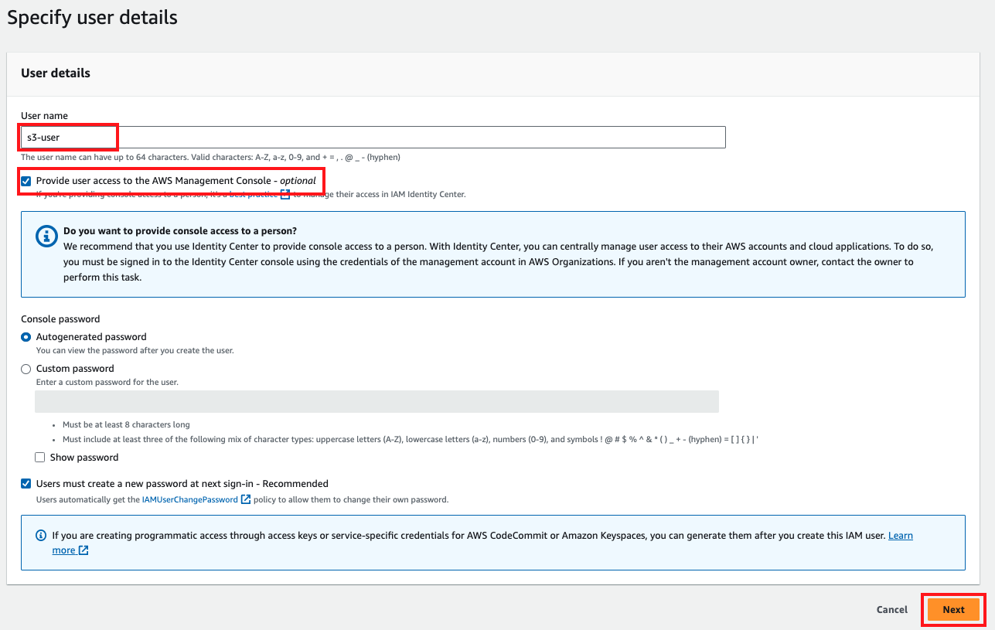995x630 pixels.
Task: Click the 'Console password' label
Action: coord(60,318)
